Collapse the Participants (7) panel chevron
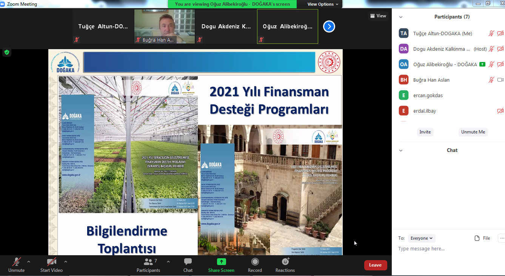Viewport: 505px width, 276px height. click(x=401, y=17)
